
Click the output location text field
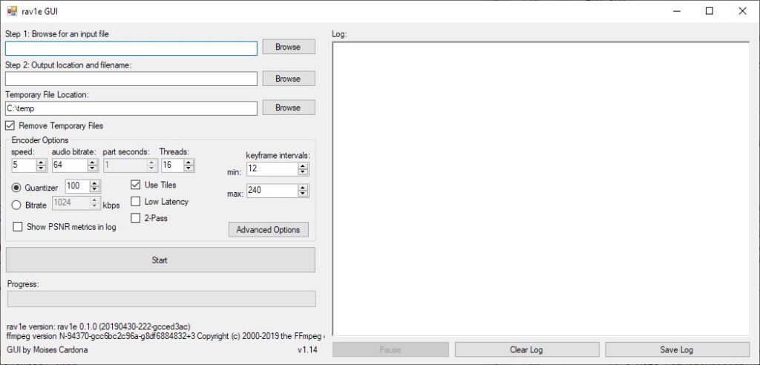point(131,79)
